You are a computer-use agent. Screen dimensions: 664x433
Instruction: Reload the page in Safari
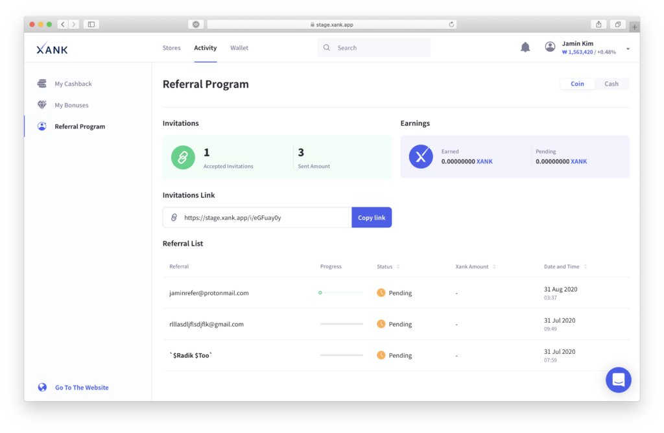point(451,25)
